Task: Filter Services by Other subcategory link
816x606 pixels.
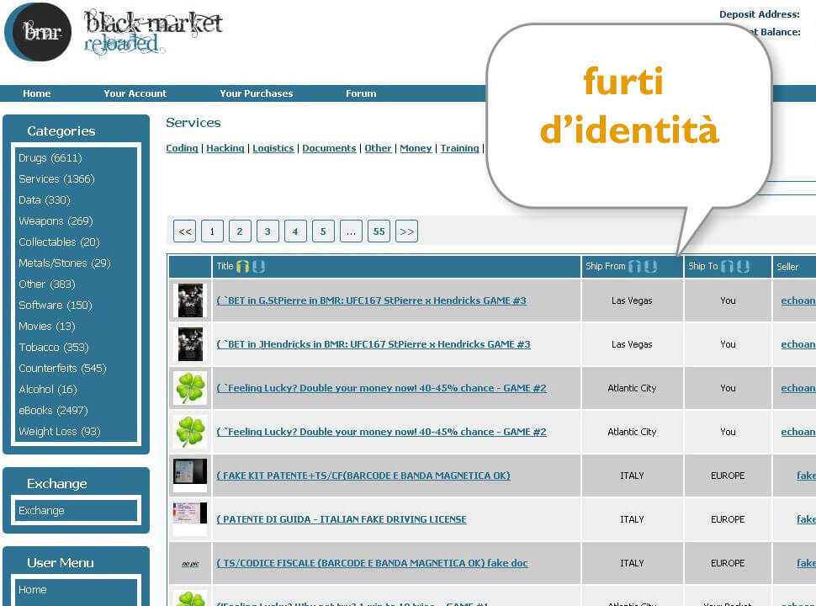Action: pyautogui.click(x=378, y=148)
